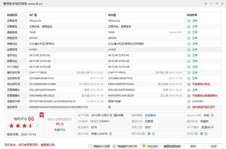
Task: Click the score value 66
Action: pos(31,119)
